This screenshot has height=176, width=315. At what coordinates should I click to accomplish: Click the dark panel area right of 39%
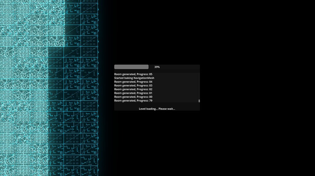pos(181,67)
